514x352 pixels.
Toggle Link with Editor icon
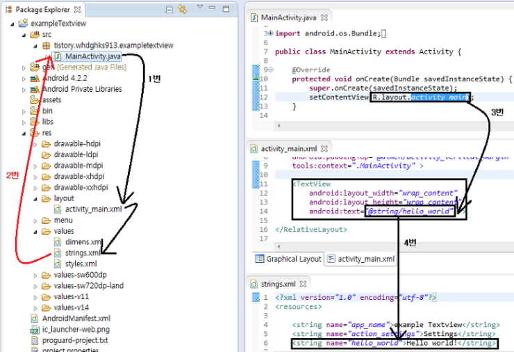coord(182,9)
